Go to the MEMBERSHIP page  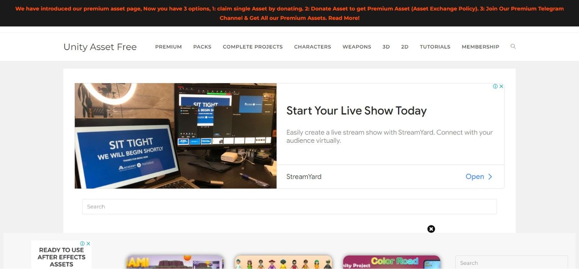[x=481, y=47]
